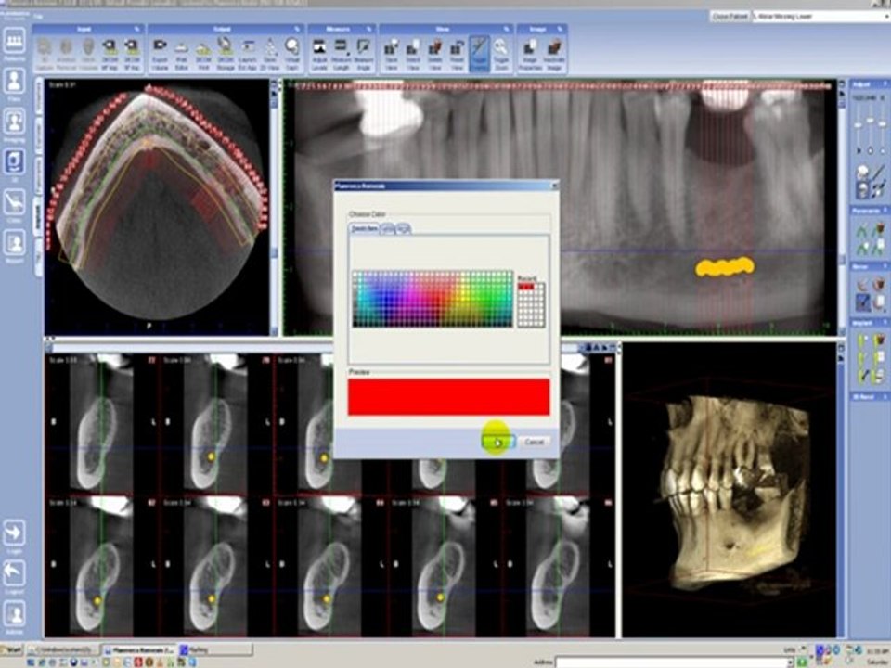This screenshot has width=891, height=668.
Task: Open Image Properties from the Image group
Action: click(x=529, y=55)
